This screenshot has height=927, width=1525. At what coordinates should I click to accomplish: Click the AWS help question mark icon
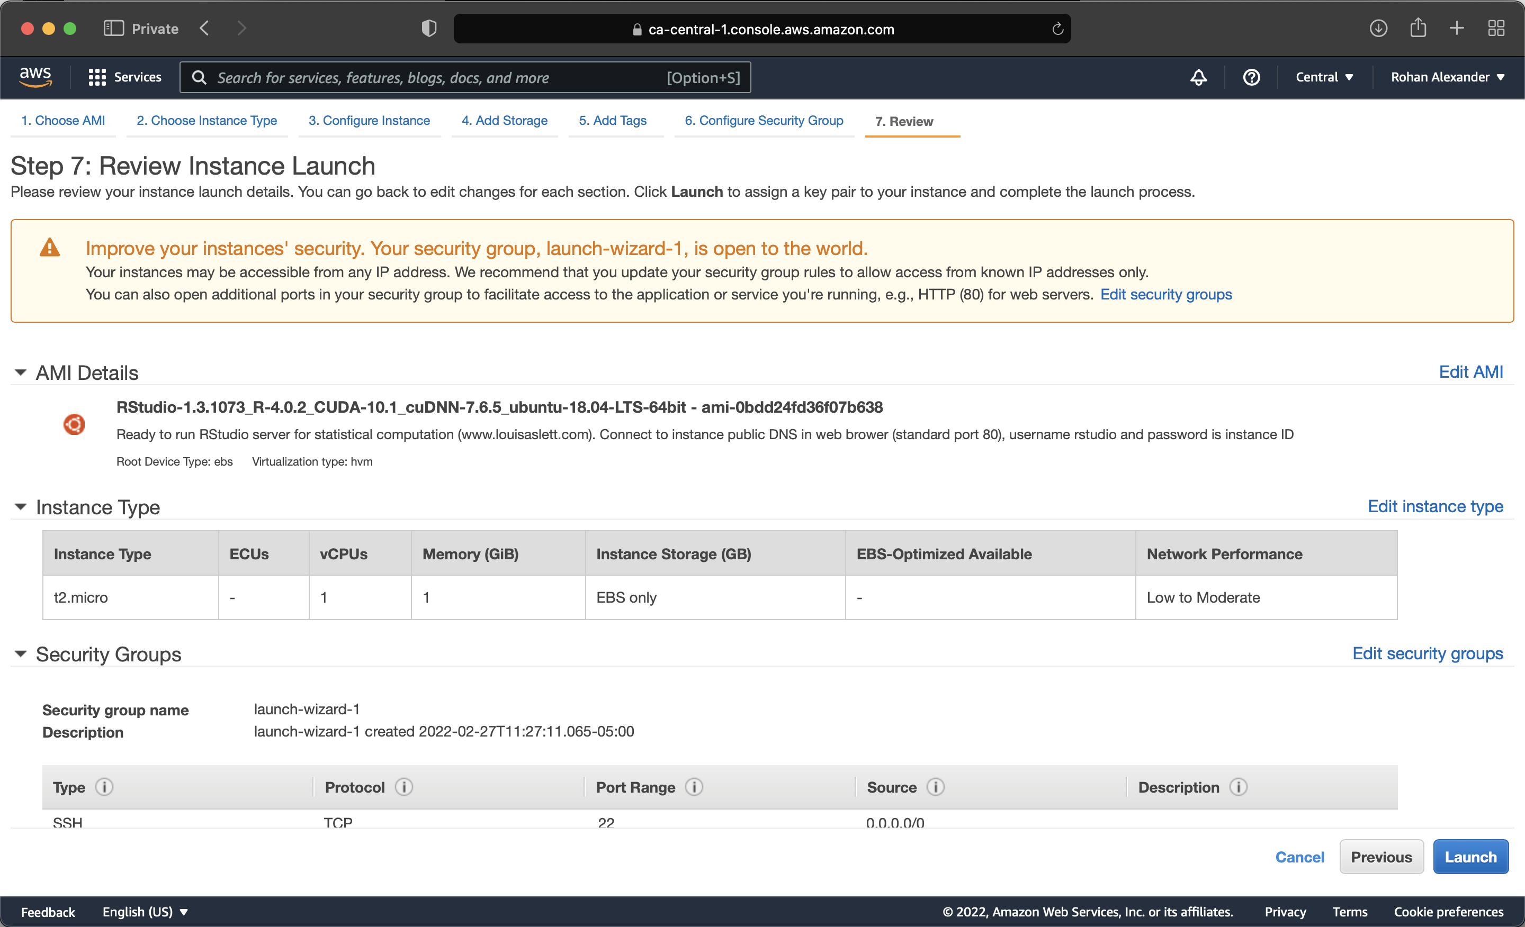(x=1251, y=77)
